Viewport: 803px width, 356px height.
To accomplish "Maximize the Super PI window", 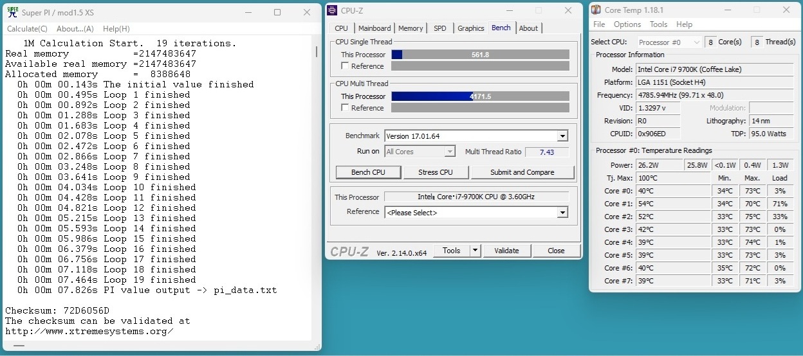I will tap(277, 12).
